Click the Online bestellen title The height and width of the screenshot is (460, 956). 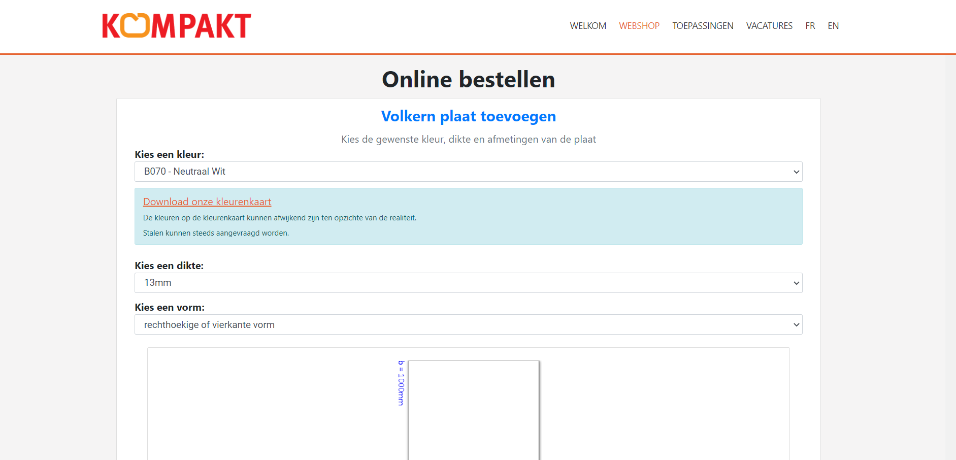(x=468, y=80)
